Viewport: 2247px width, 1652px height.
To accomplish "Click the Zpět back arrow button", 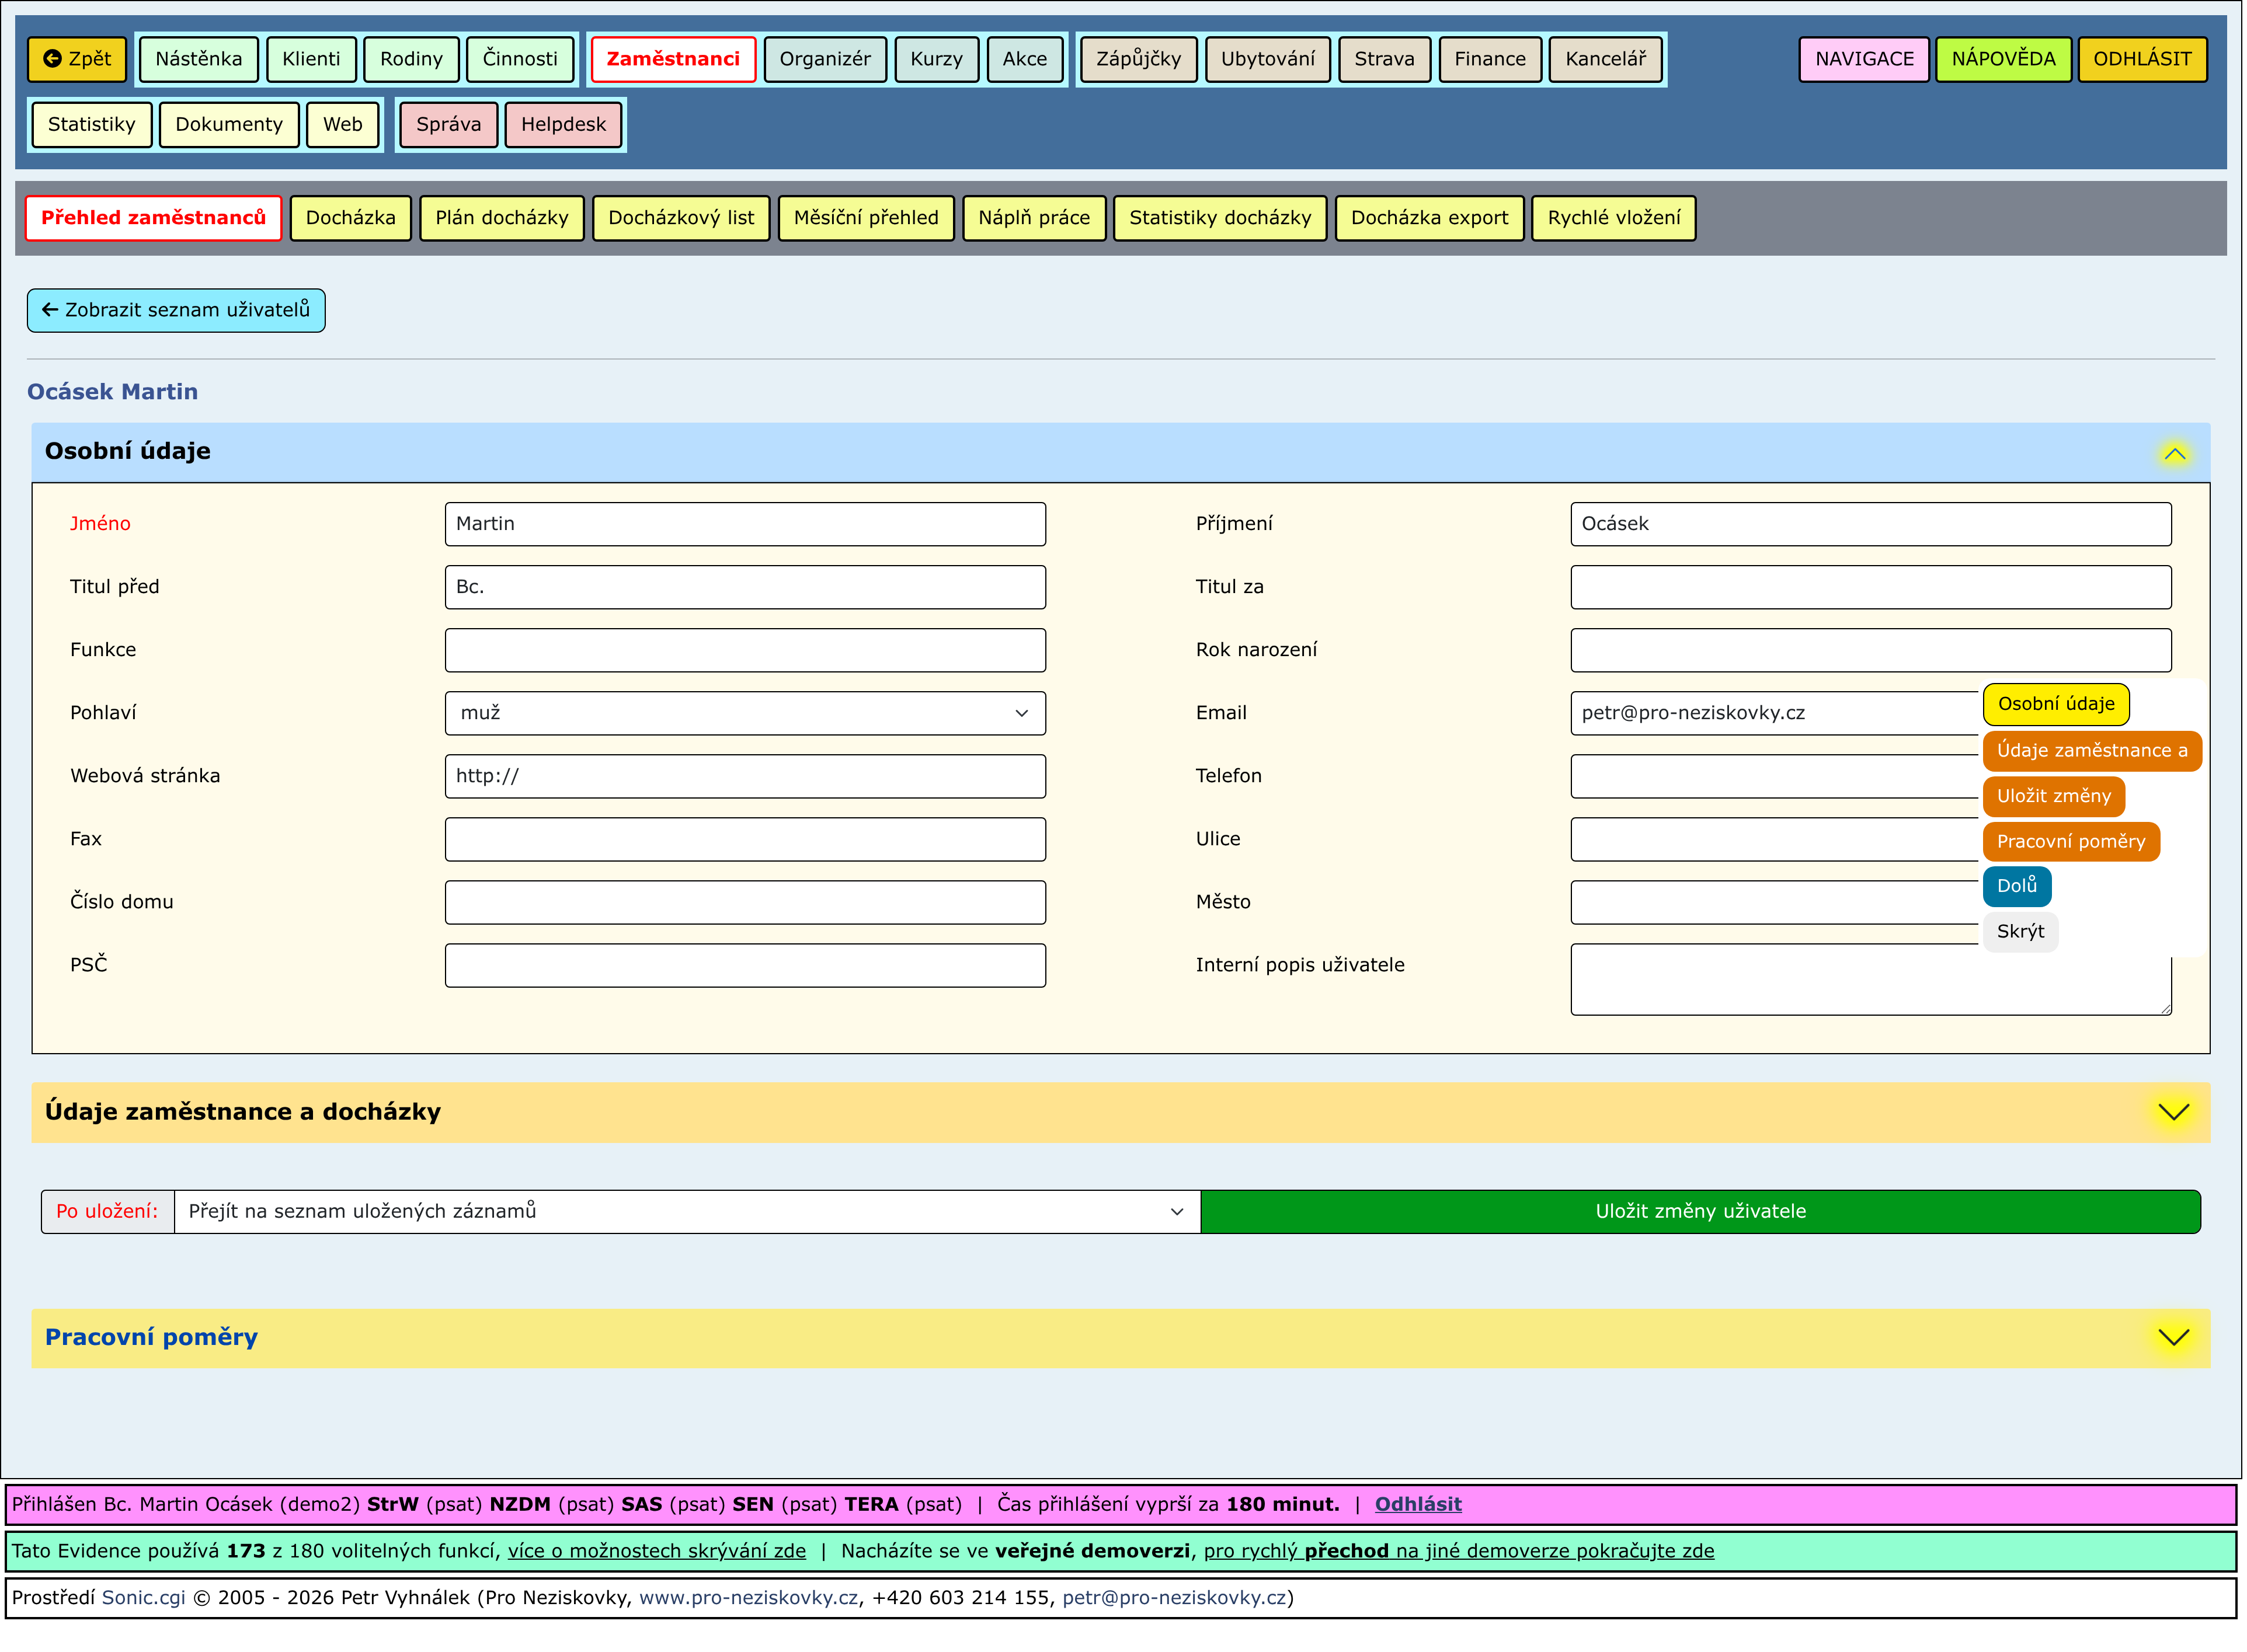I will pos(77,59).
